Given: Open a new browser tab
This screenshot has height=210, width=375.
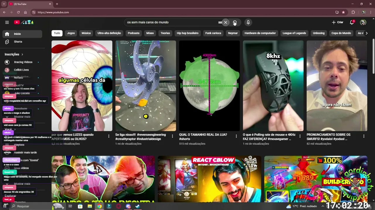Looking at the screenshot, I should [x=57, y=4].
